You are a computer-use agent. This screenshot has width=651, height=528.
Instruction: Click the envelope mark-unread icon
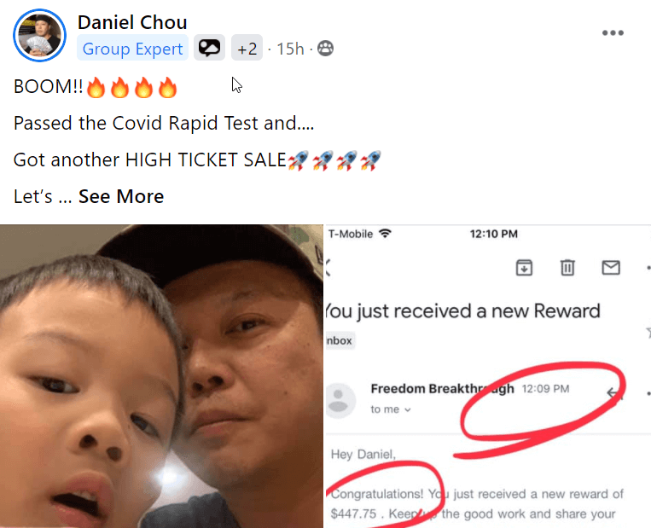[x=611, y=267]
